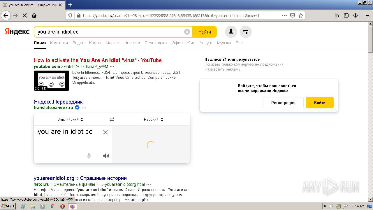Viewport: 373px width, 210px height.
Task: Open the Firefox Library icon
Action: [x=337, y=15]
